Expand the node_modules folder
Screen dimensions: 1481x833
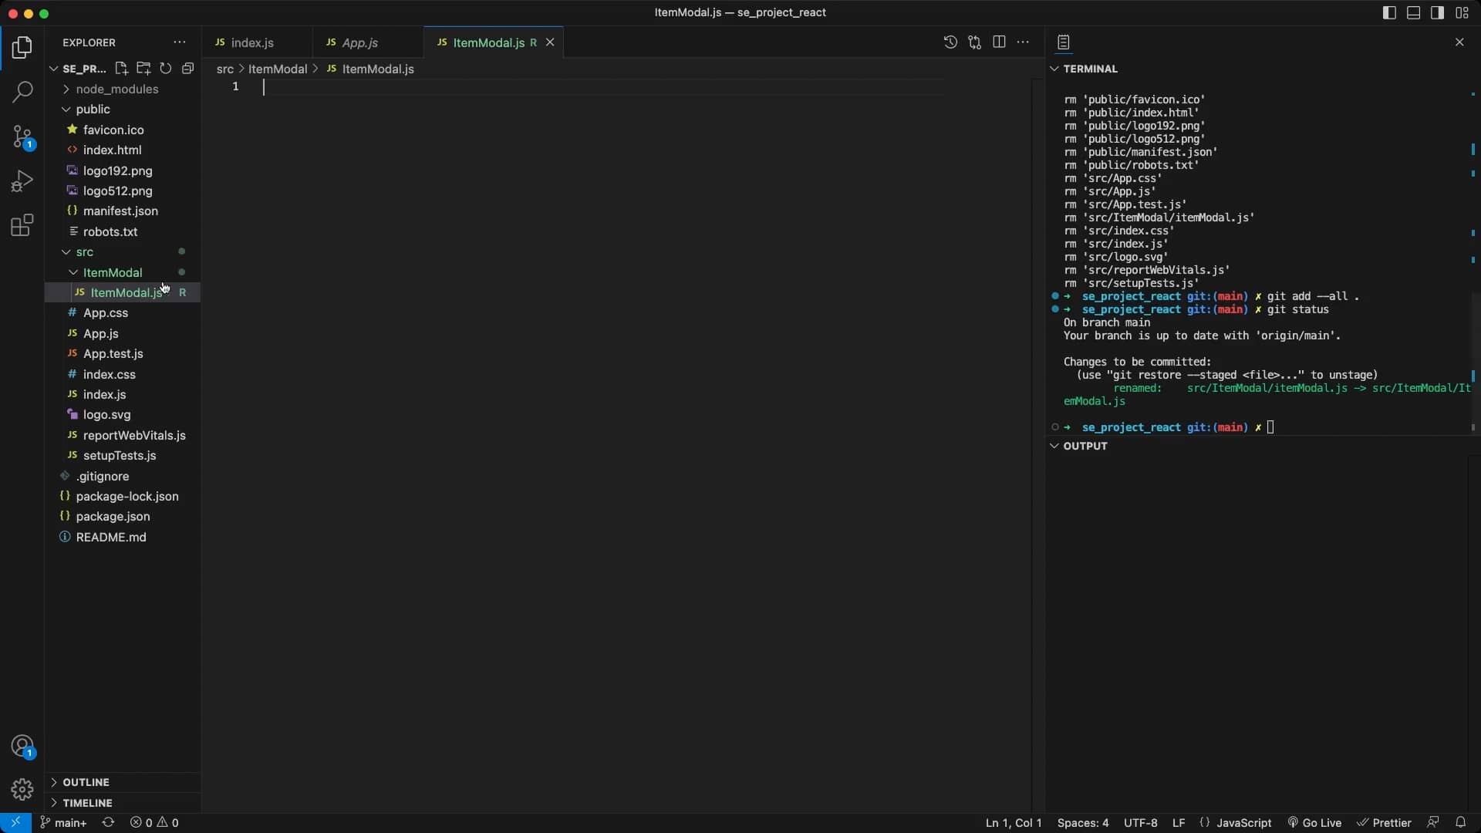point(116,89)
